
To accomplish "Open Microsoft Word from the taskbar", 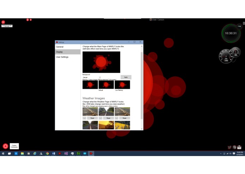I will (x=54, y=154).
